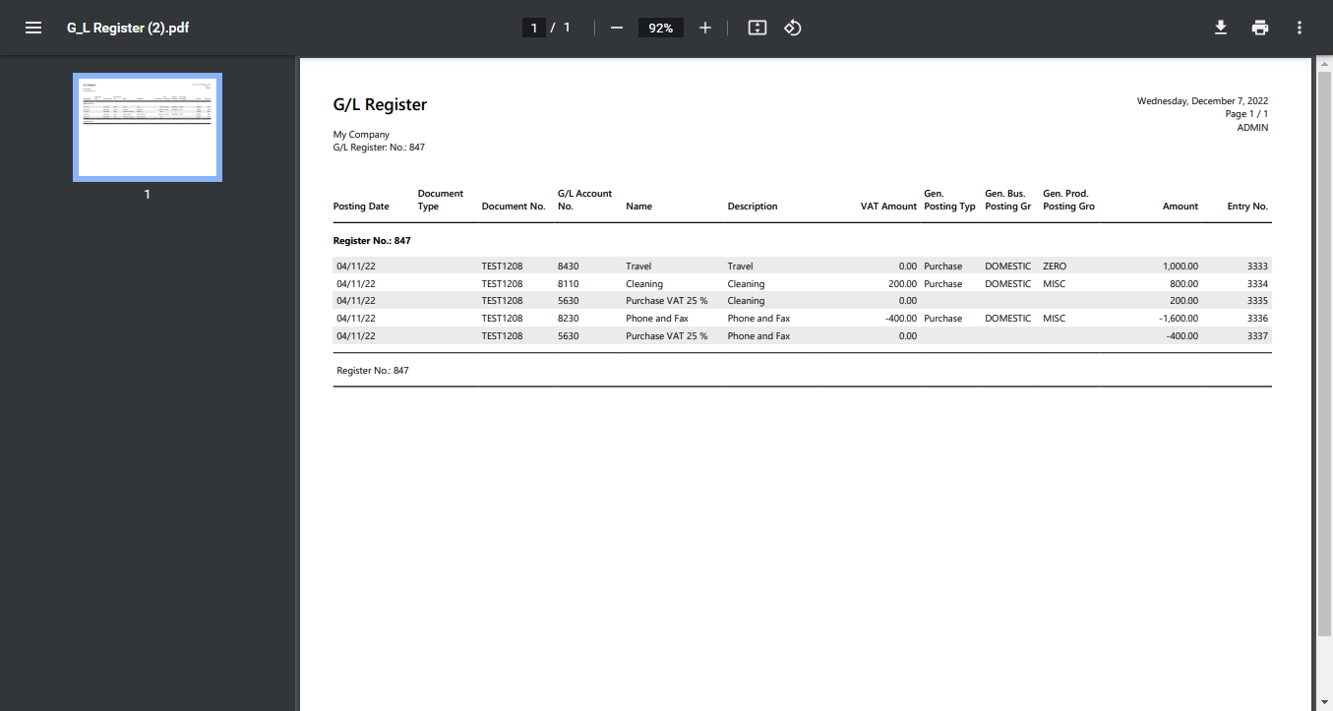1333x711 pixels.
Task: Click the Register No.: 847 heading
Action: pos(372,240)
